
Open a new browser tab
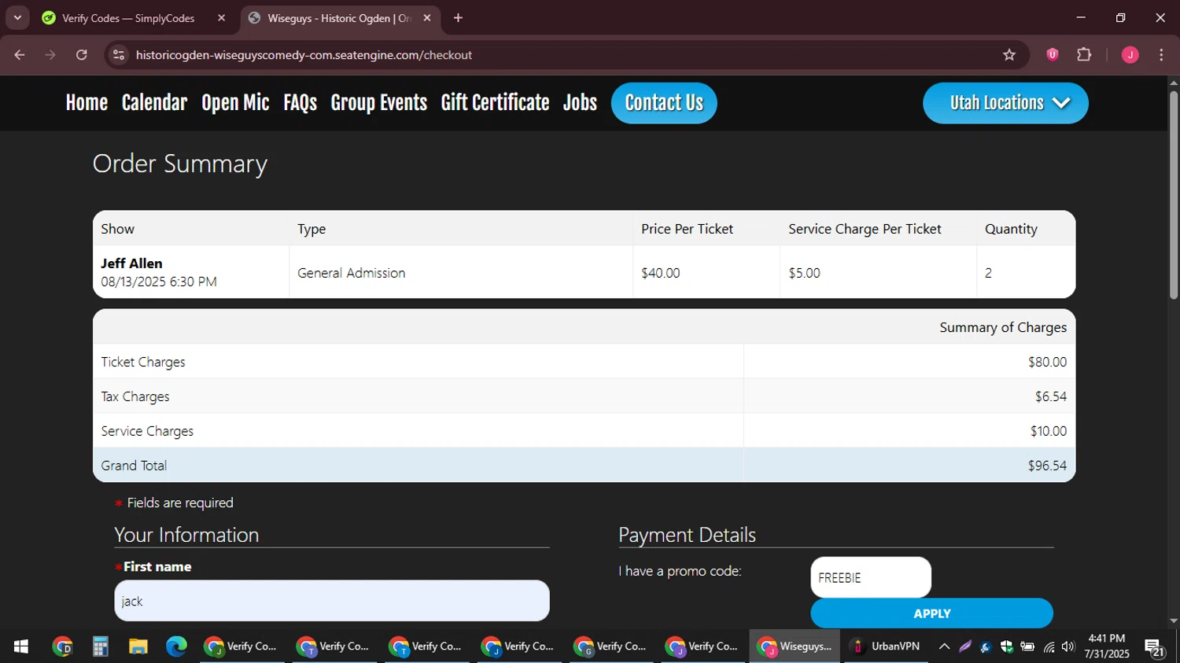(458, 17)
